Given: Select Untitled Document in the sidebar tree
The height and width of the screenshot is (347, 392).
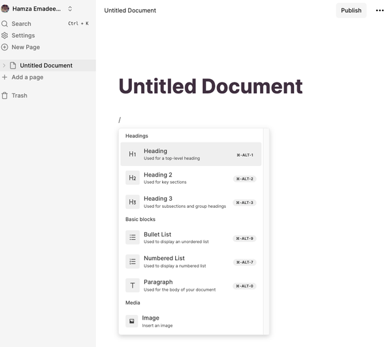Looking at the screenshot, I should (x=48, y=65).
